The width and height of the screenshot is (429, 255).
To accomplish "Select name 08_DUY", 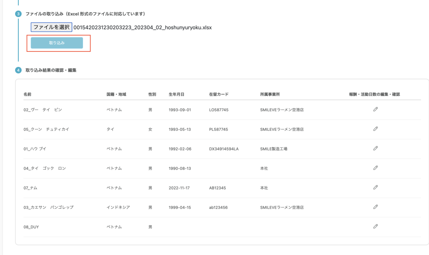I will [31, 227].
